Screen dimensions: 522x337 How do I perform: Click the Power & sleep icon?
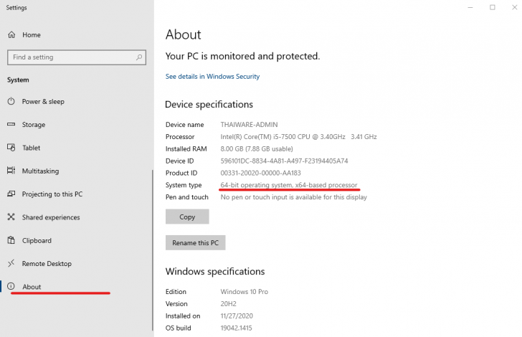click(x=11, y=101)
